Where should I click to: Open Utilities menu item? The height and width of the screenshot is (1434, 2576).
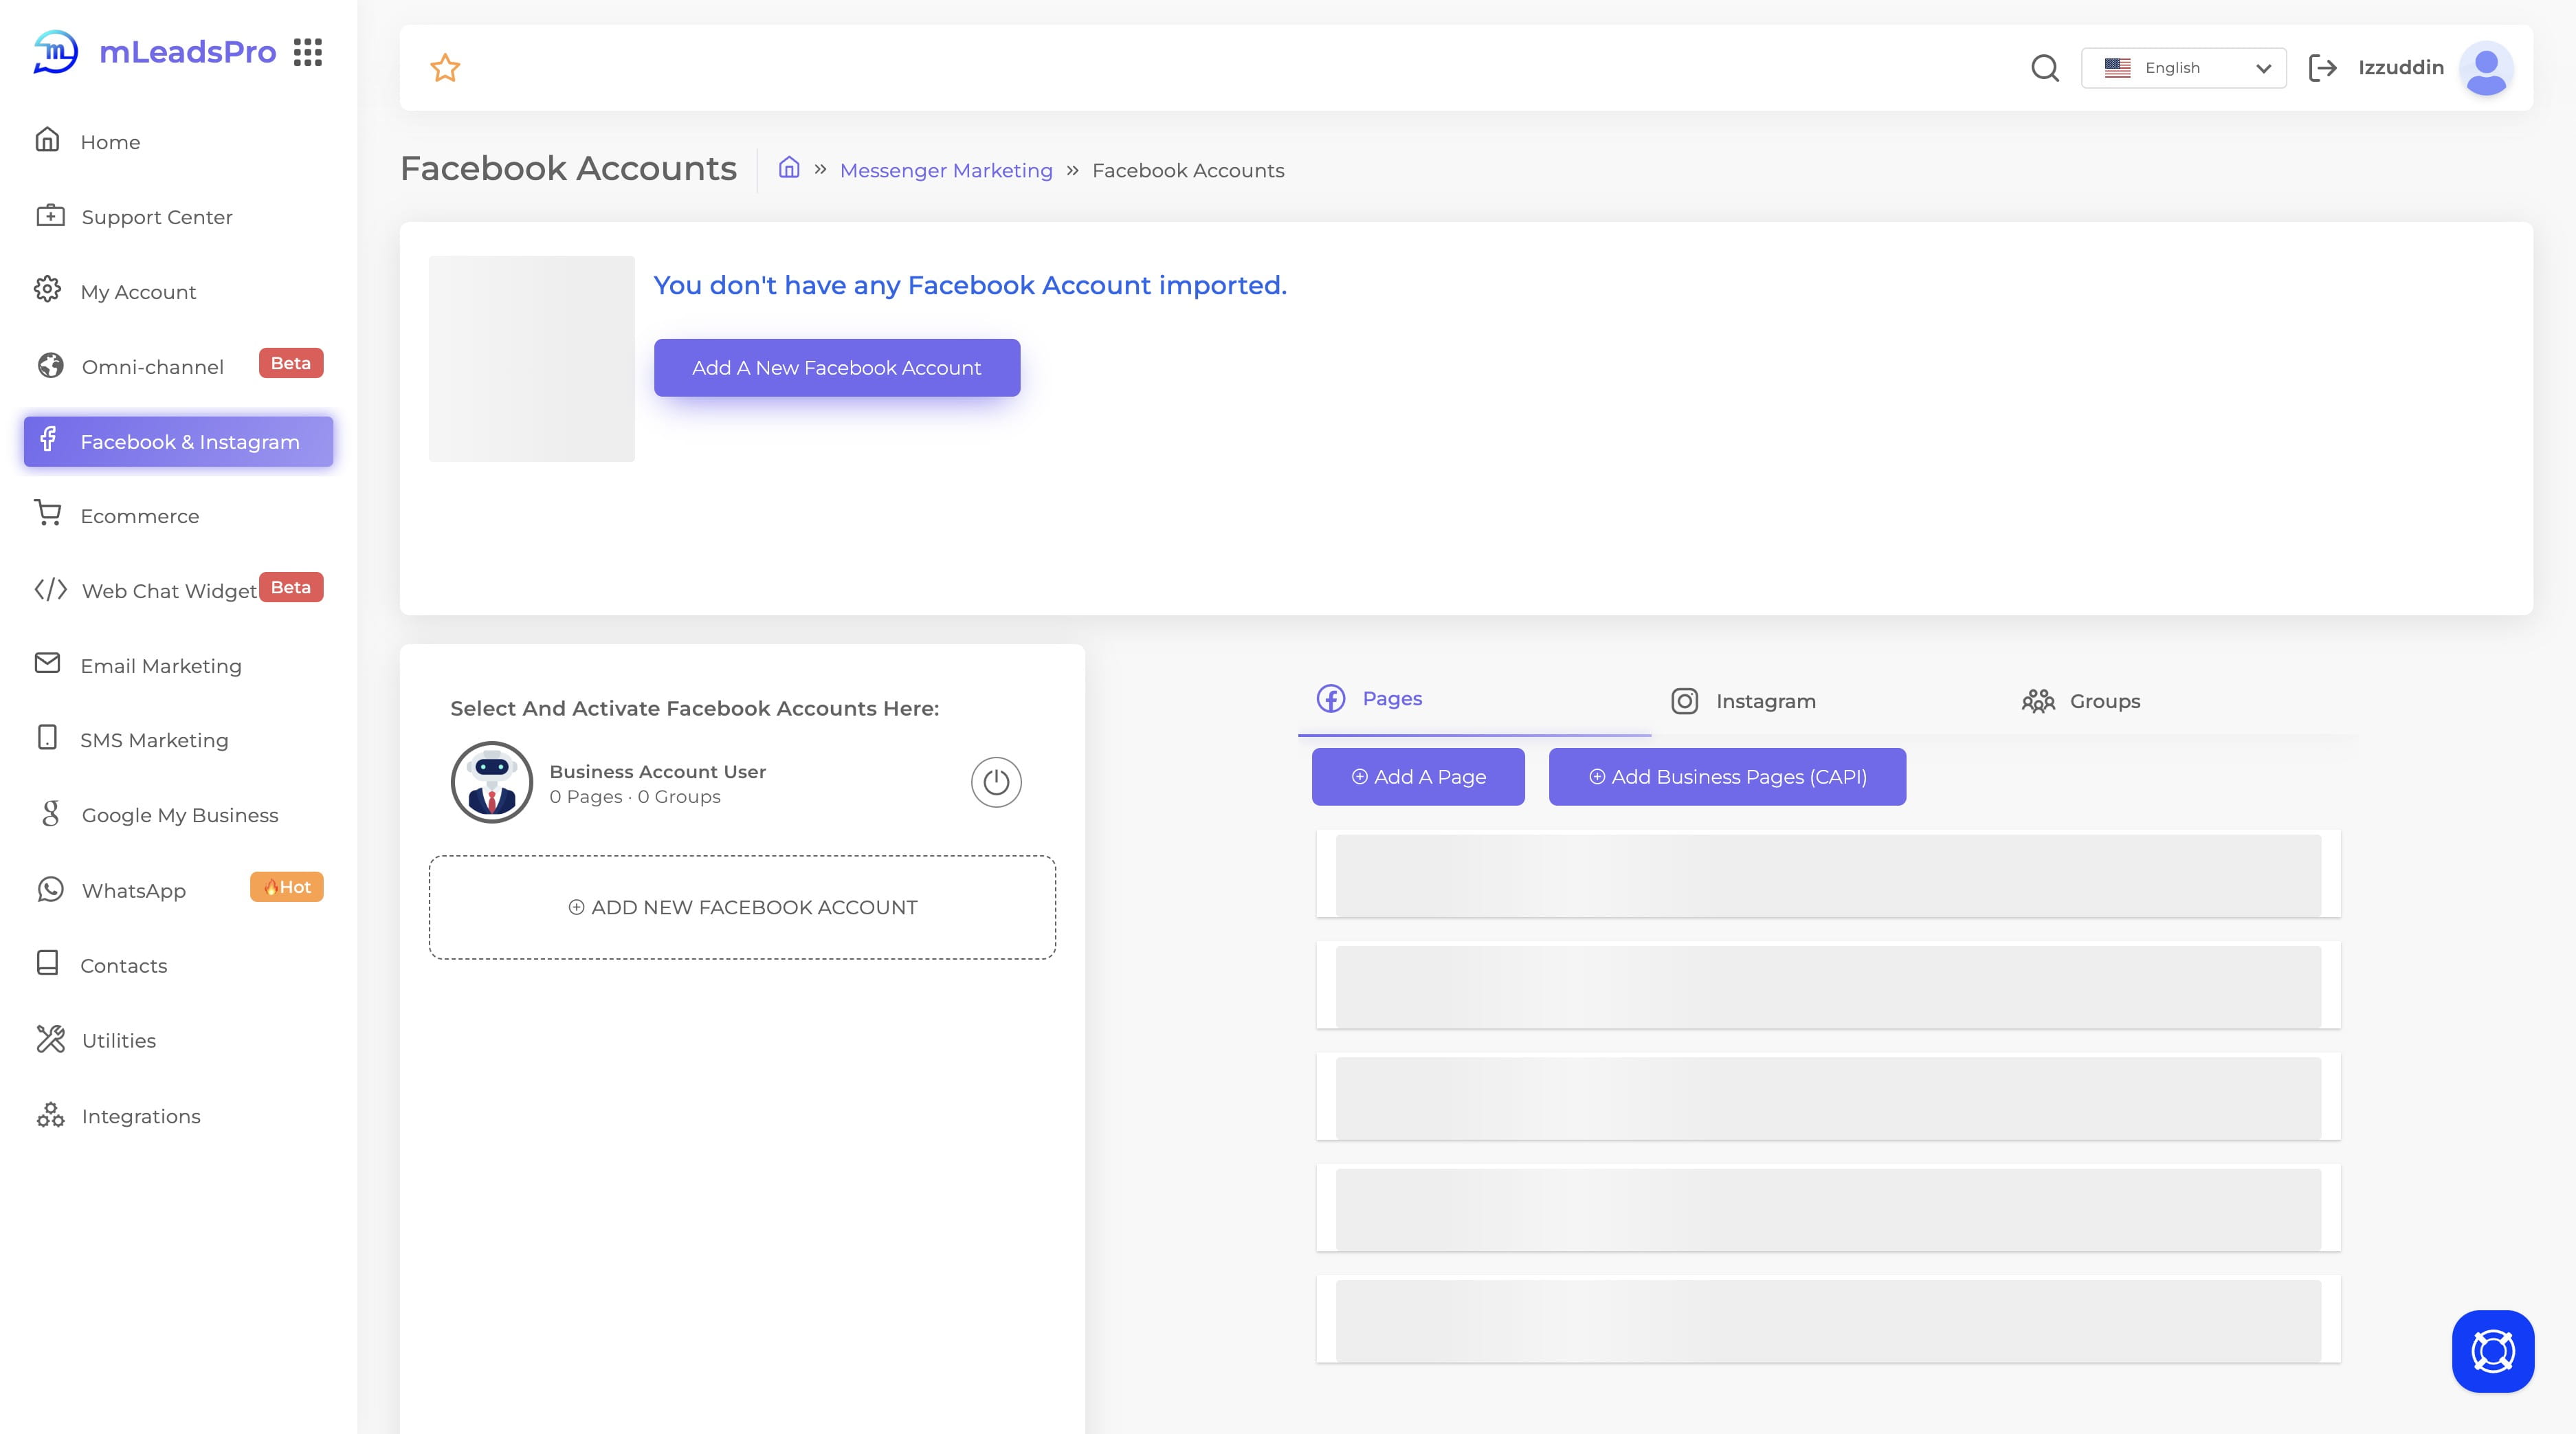[x=178, y=1041]
